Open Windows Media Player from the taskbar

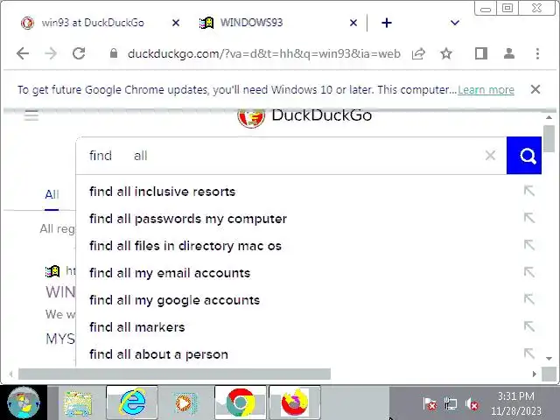pyautogui.click(x=185, y=403)
